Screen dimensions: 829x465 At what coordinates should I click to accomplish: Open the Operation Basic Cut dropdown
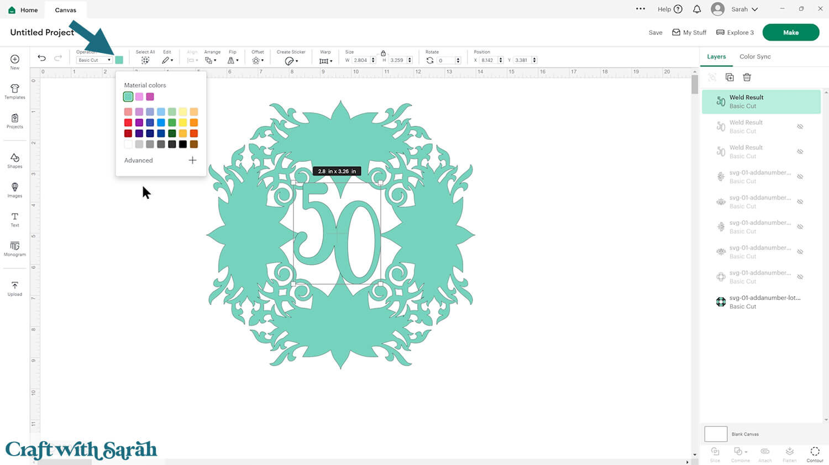coord(94,60)
